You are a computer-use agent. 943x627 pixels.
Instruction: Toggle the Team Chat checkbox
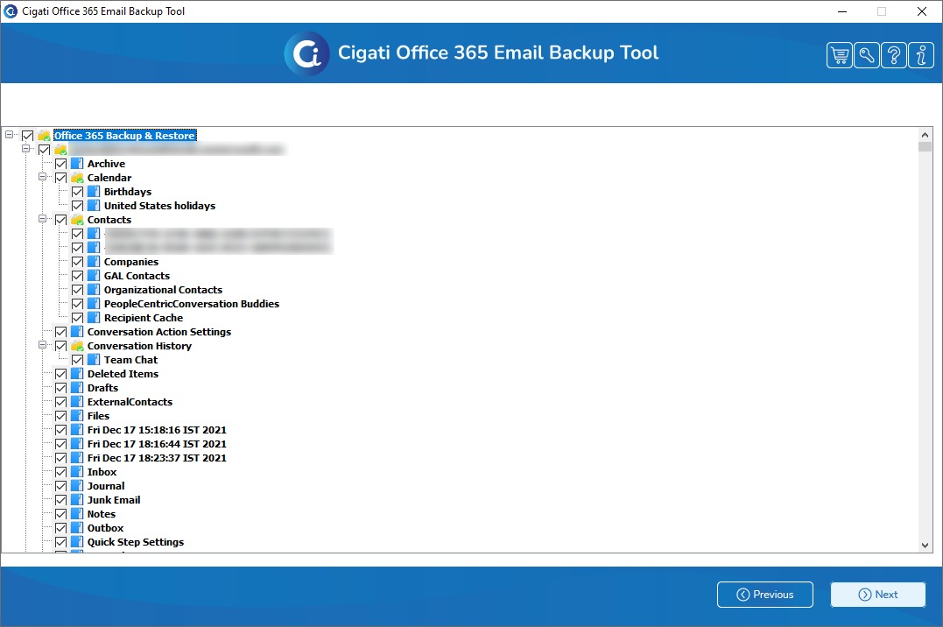coord(78,360)
